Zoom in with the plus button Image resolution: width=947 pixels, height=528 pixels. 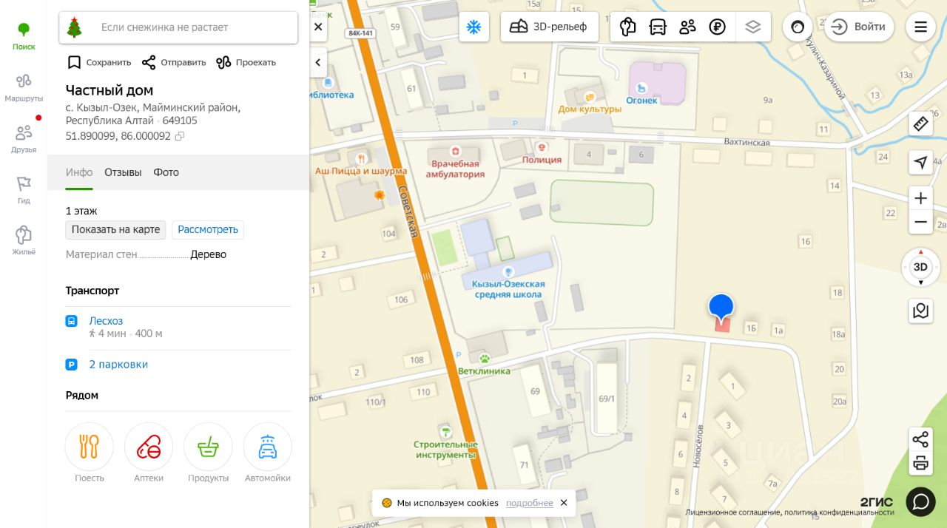920,198
